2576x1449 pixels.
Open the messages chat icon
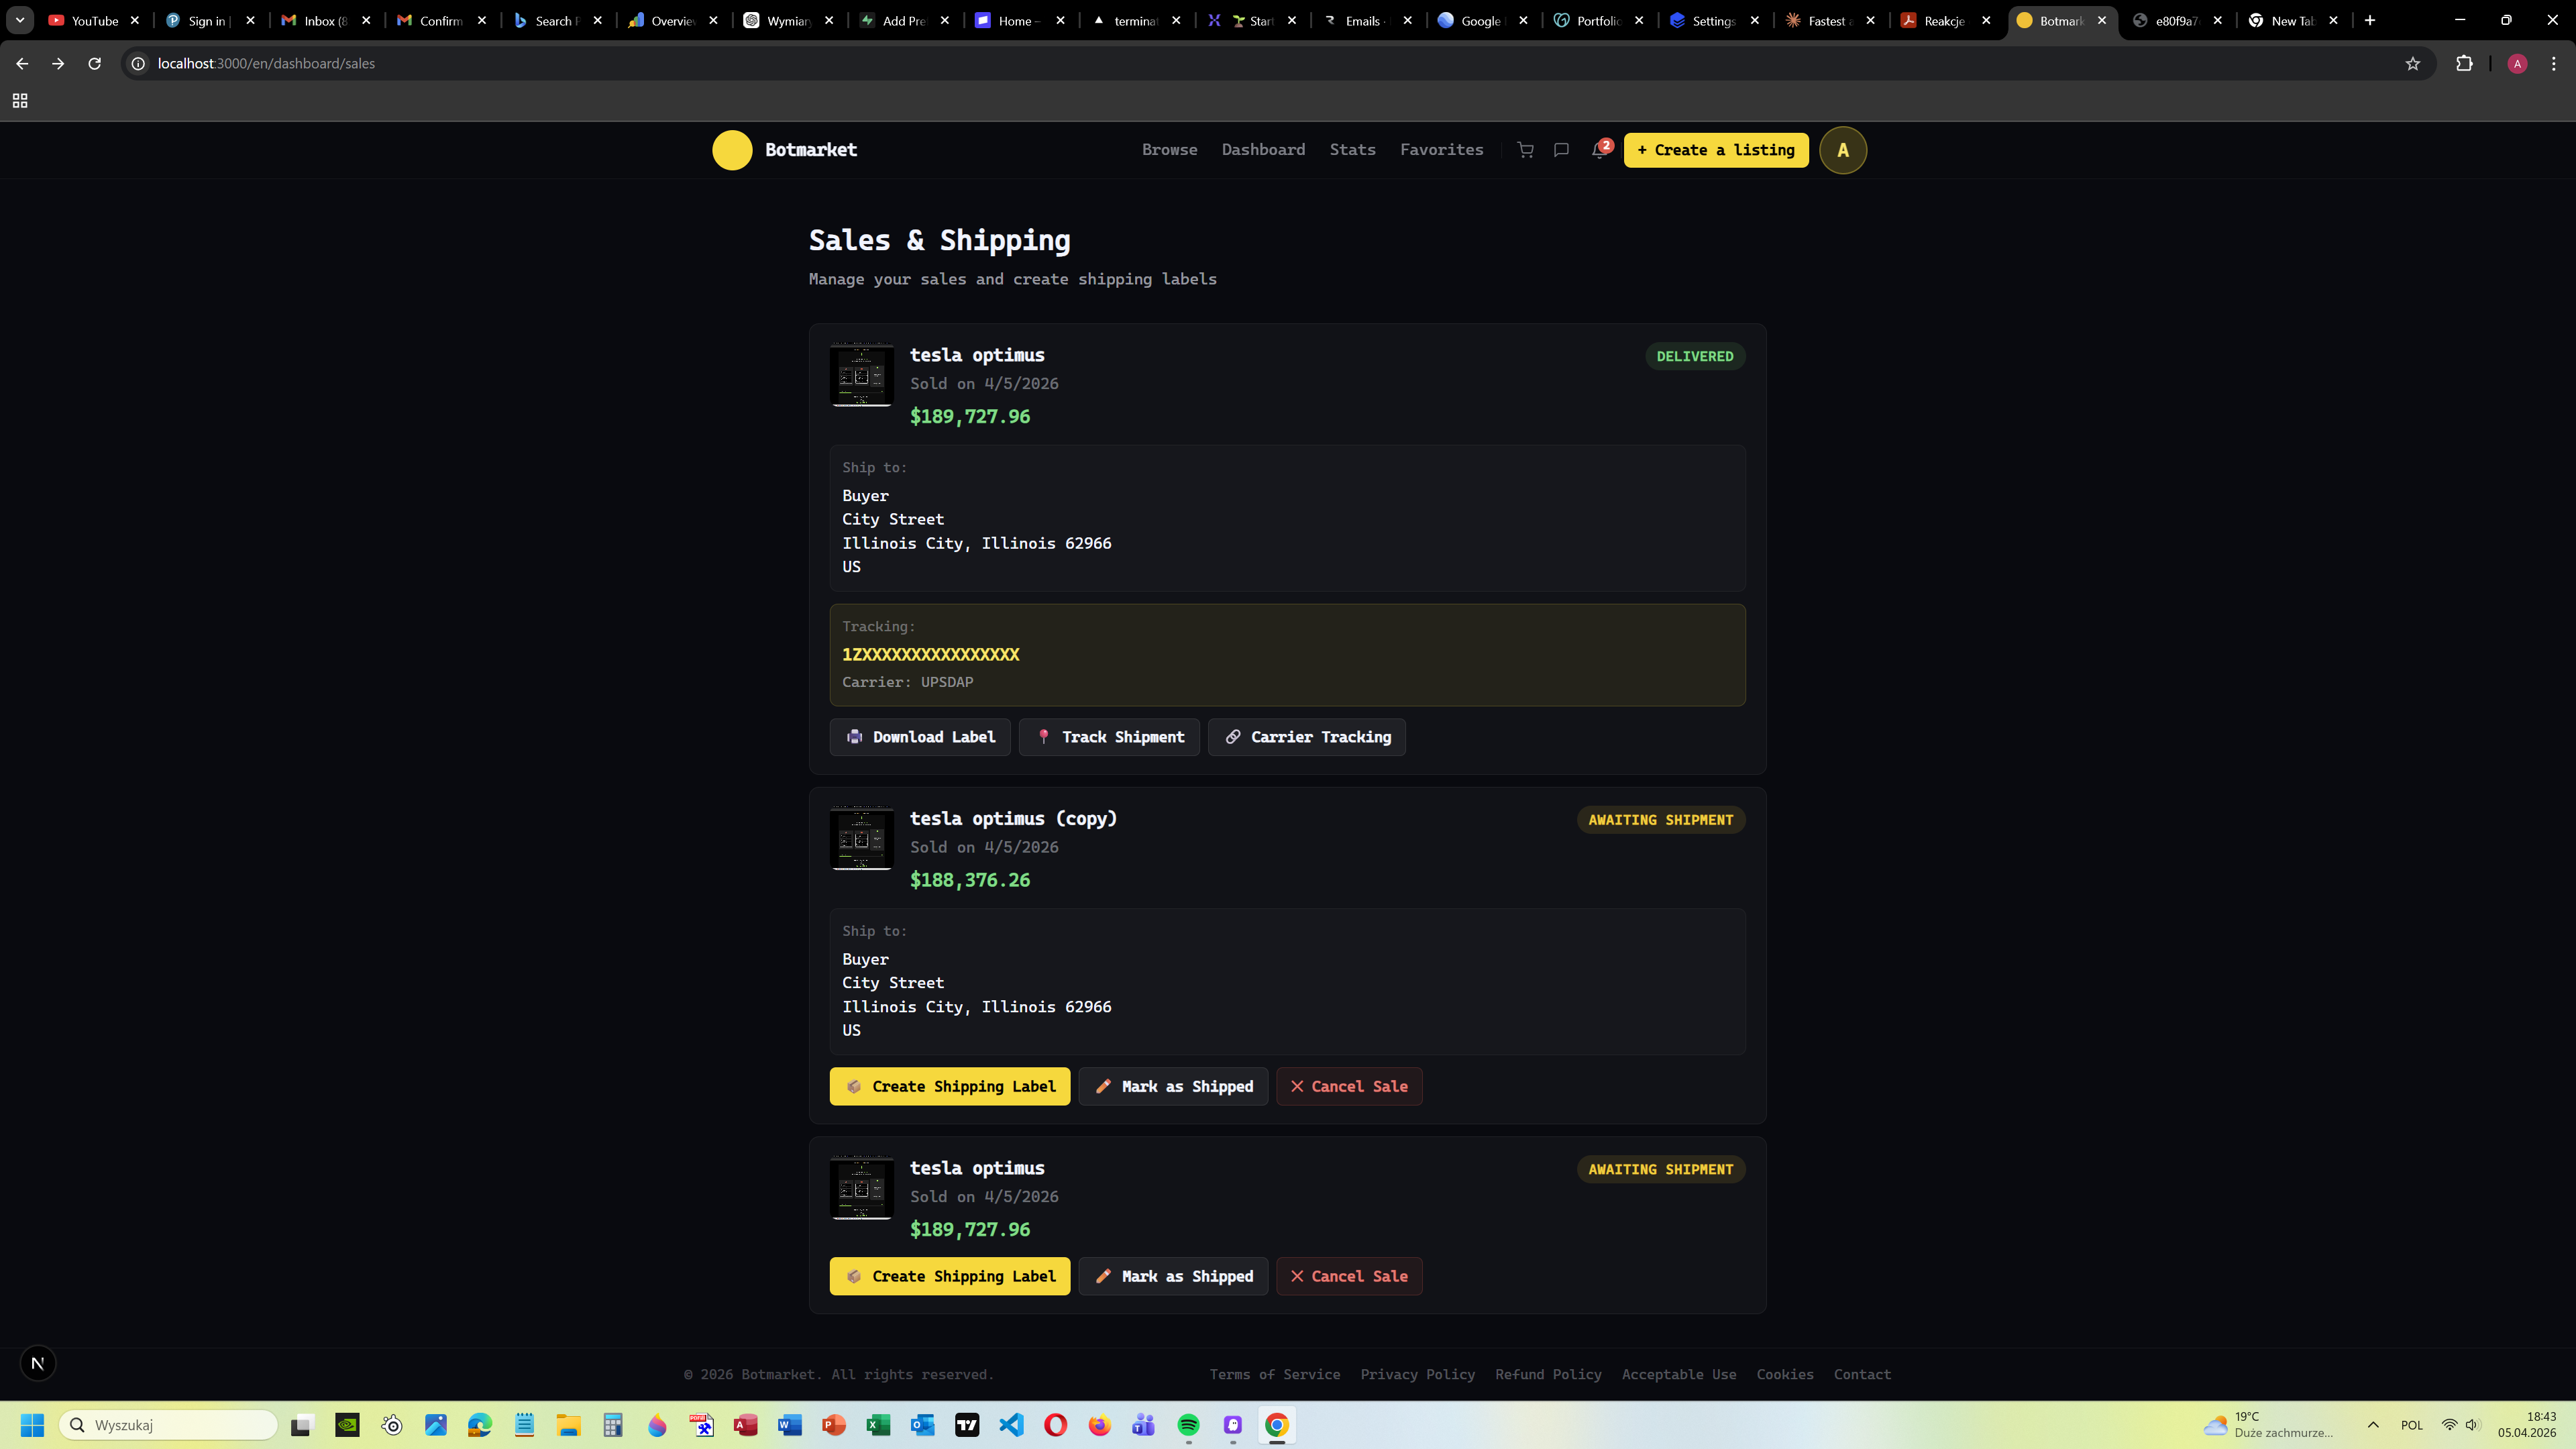[1561, 150]
